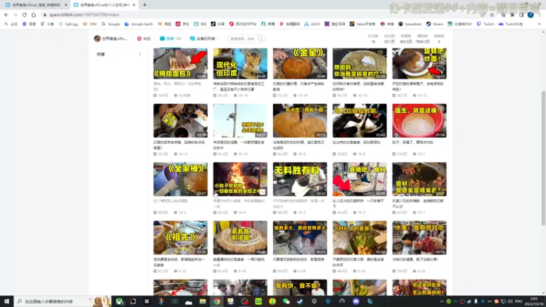Show hidden system tray icons

point(442,302)
